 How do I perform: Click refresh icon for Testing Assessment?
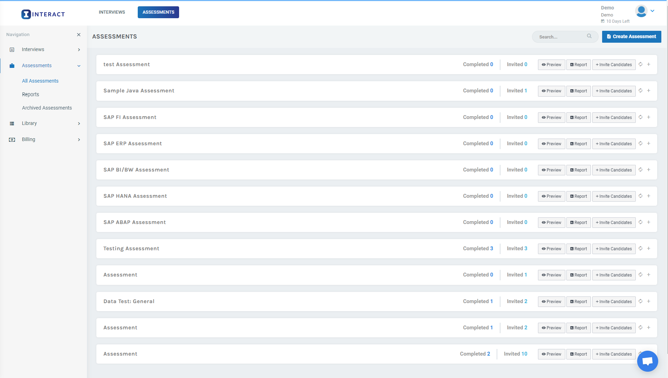640,248
